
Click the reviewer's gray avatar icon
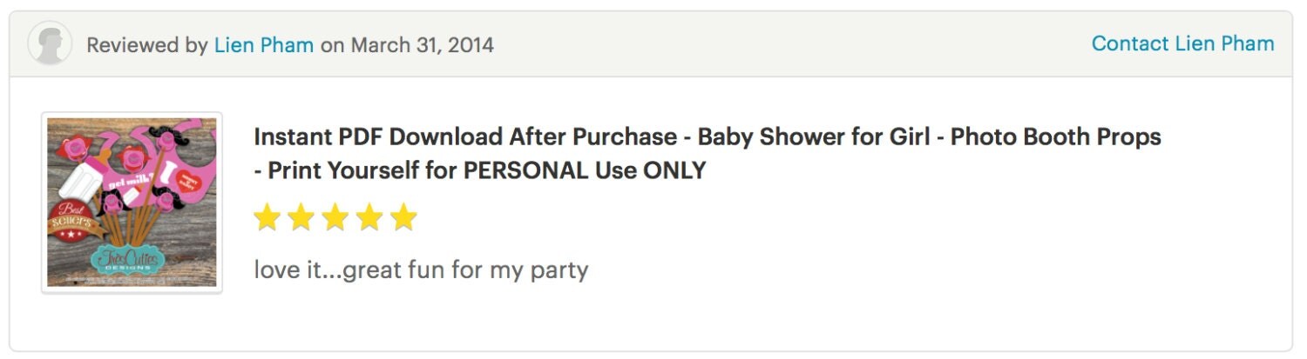click(50, 43)
